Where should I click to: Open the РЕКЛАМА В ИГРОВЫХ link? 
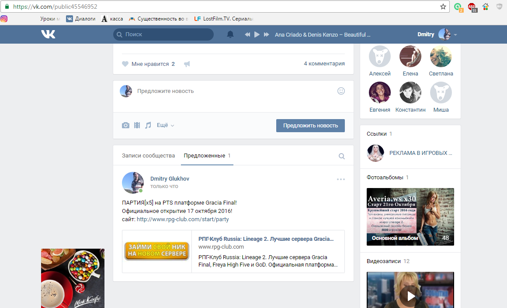pos(420,153)
